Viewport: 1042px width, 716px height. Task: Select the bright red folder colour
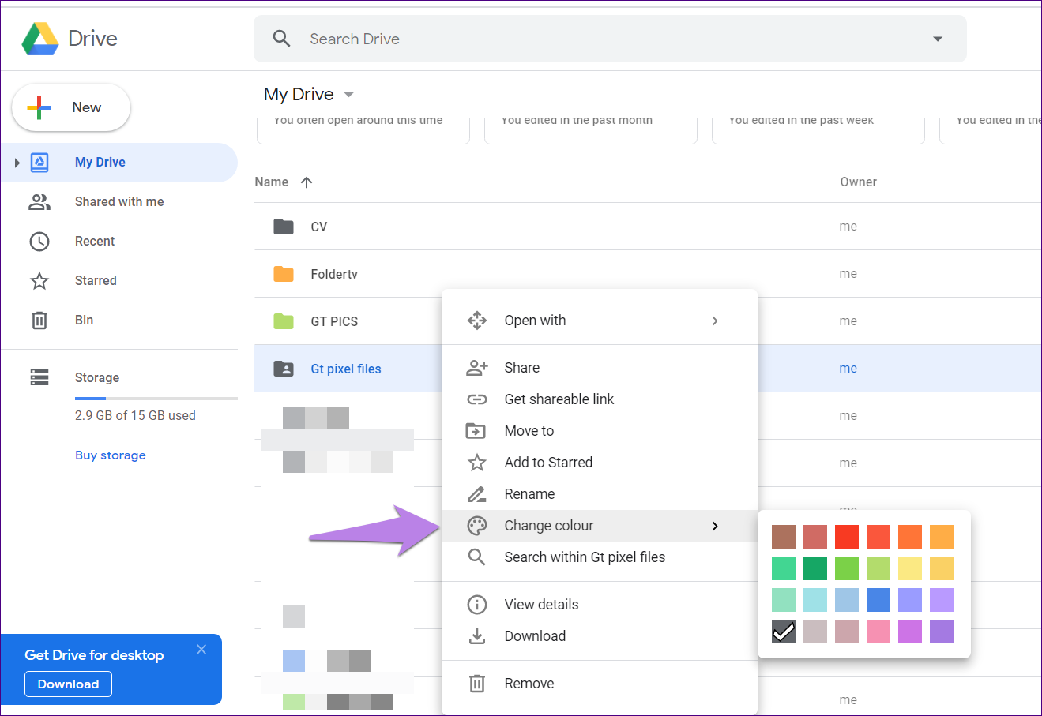pos(846,537)
